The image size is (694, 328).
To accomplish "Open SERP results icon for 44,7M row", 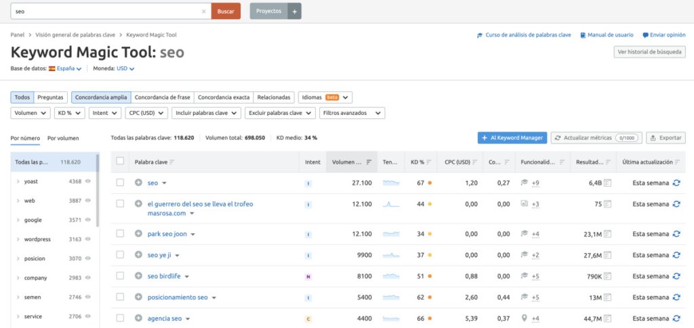I will [608, 319].
